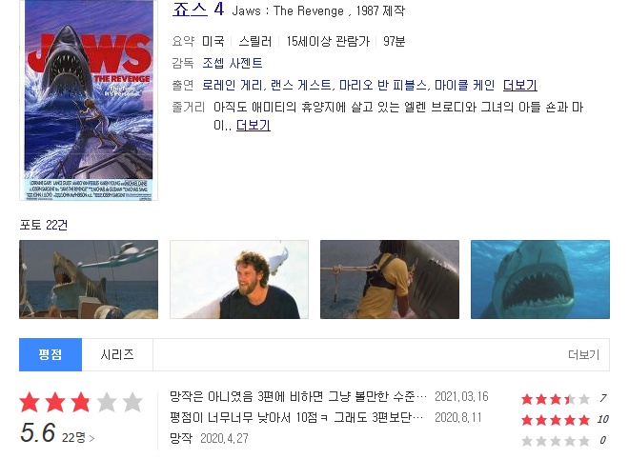View underwater shark open-mouth photo
Screen dimensions: 629x459
click(540, 279)
